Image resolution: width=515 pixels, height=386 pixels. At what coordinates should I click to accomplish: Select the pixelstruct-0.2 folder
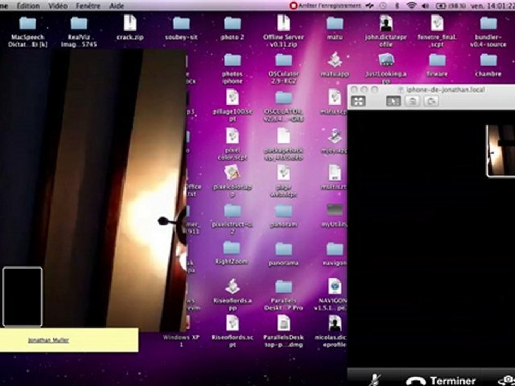232,219
